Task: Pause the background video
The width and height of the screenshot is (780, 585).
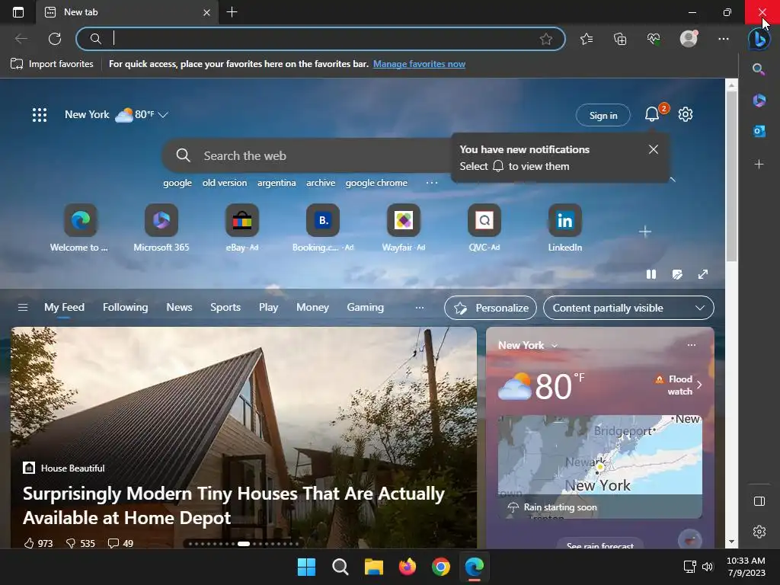Action: pos(651,274)
